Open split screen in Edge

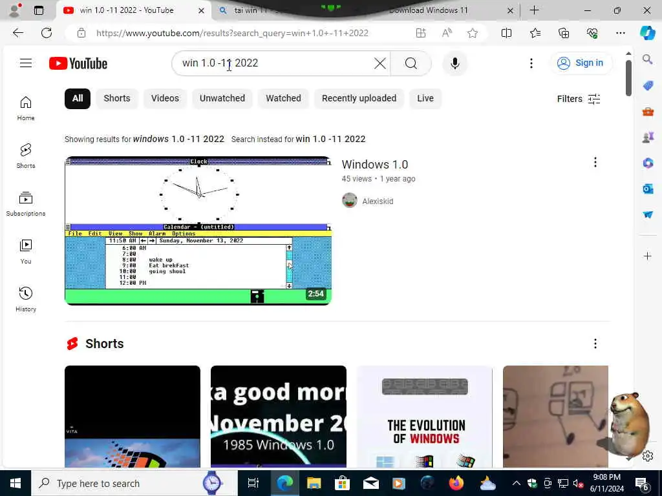pyautogui.click(x=506, y=33)
